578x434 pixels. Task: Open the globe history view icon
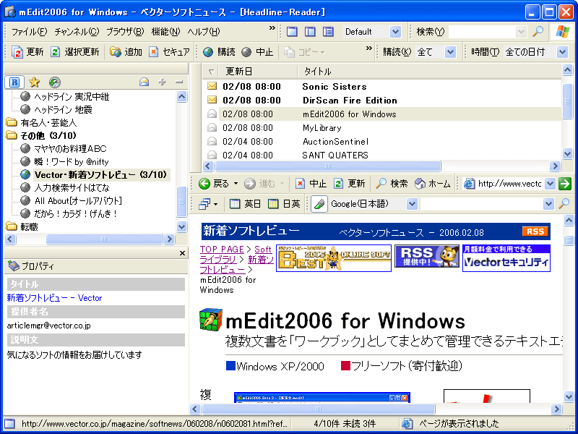click(x=55, y=82)
